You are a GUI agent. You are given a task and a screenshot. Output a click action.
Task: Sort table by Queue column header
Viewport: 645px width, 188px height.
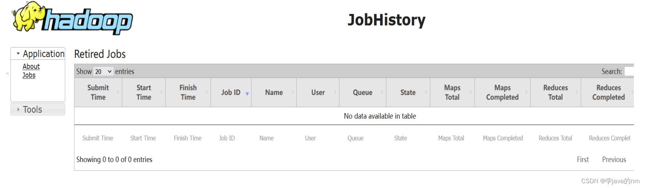[363, 92]
